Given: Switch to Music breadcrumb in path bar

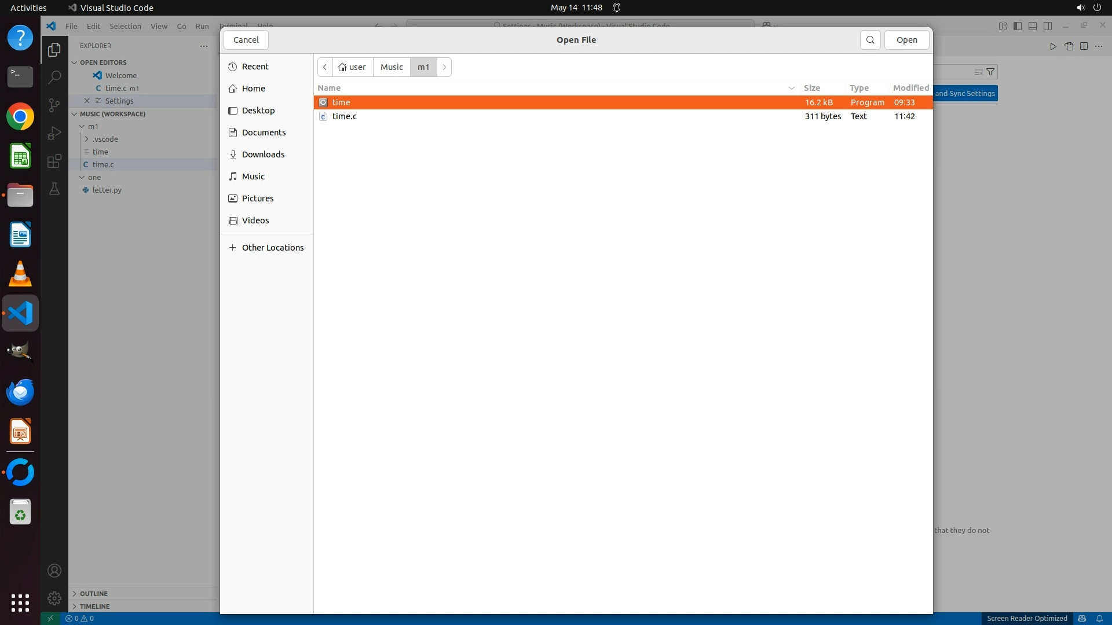Looking at the screenshot, I should tap(392, 67).
